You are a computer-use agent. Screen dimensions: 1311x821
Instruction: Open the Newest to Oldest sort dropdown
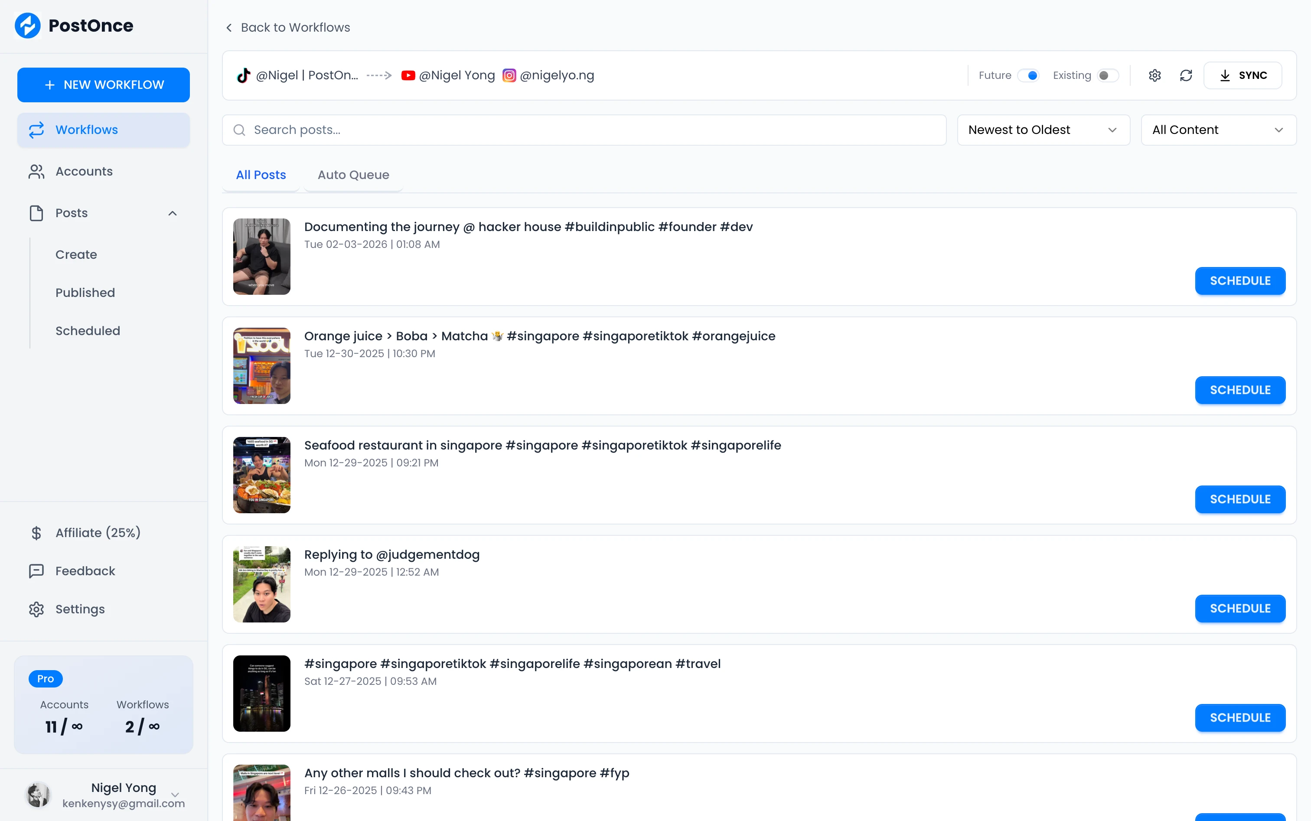coord(1043,130)
